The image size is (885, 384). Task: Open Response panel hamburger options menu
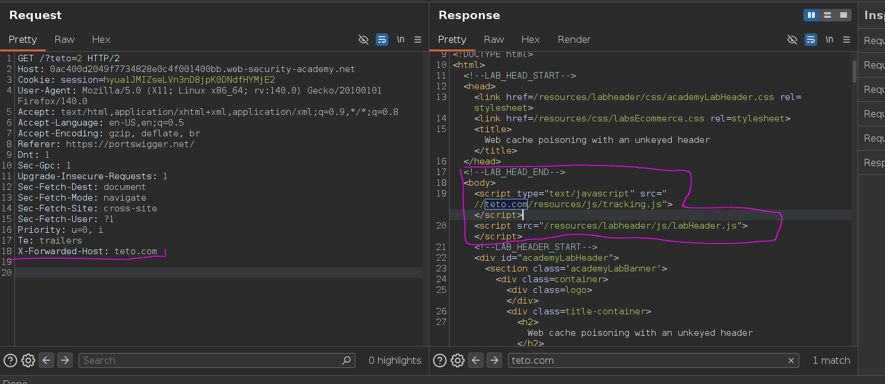click(x=846, y=39)
